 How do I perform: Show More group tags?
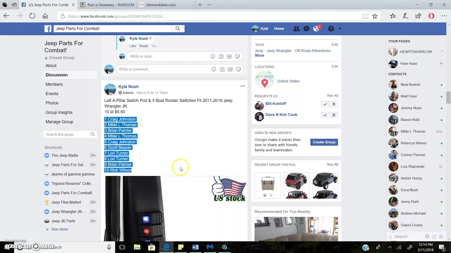coord(259,56)
